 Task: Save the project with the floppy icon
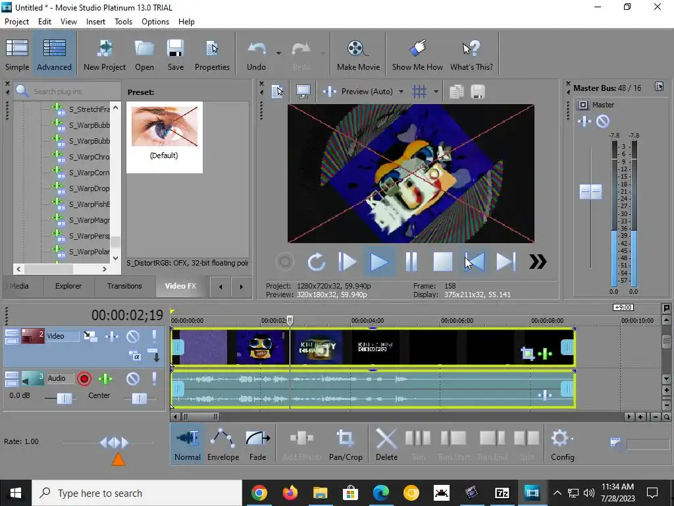point(175,54)
